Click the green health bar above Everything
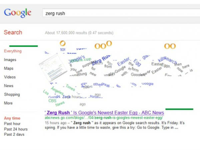200x150 pixels. coord(23,46)
